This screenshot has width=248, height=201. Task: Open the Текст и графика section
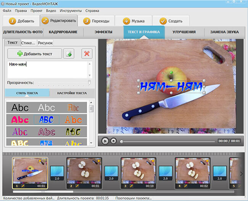[x=144, y=32]
